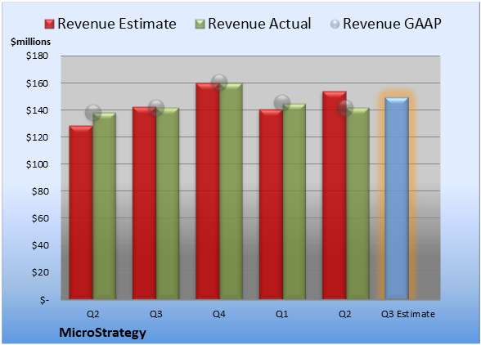The height and width of the screenshot is (345, 481).
Task: Click the GAAP sphere marker above Q1
Action: pos(282,103)
